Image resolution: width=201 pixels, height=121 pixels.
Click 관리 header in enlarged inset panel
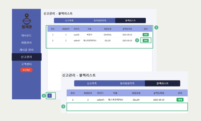click(180, 93)
